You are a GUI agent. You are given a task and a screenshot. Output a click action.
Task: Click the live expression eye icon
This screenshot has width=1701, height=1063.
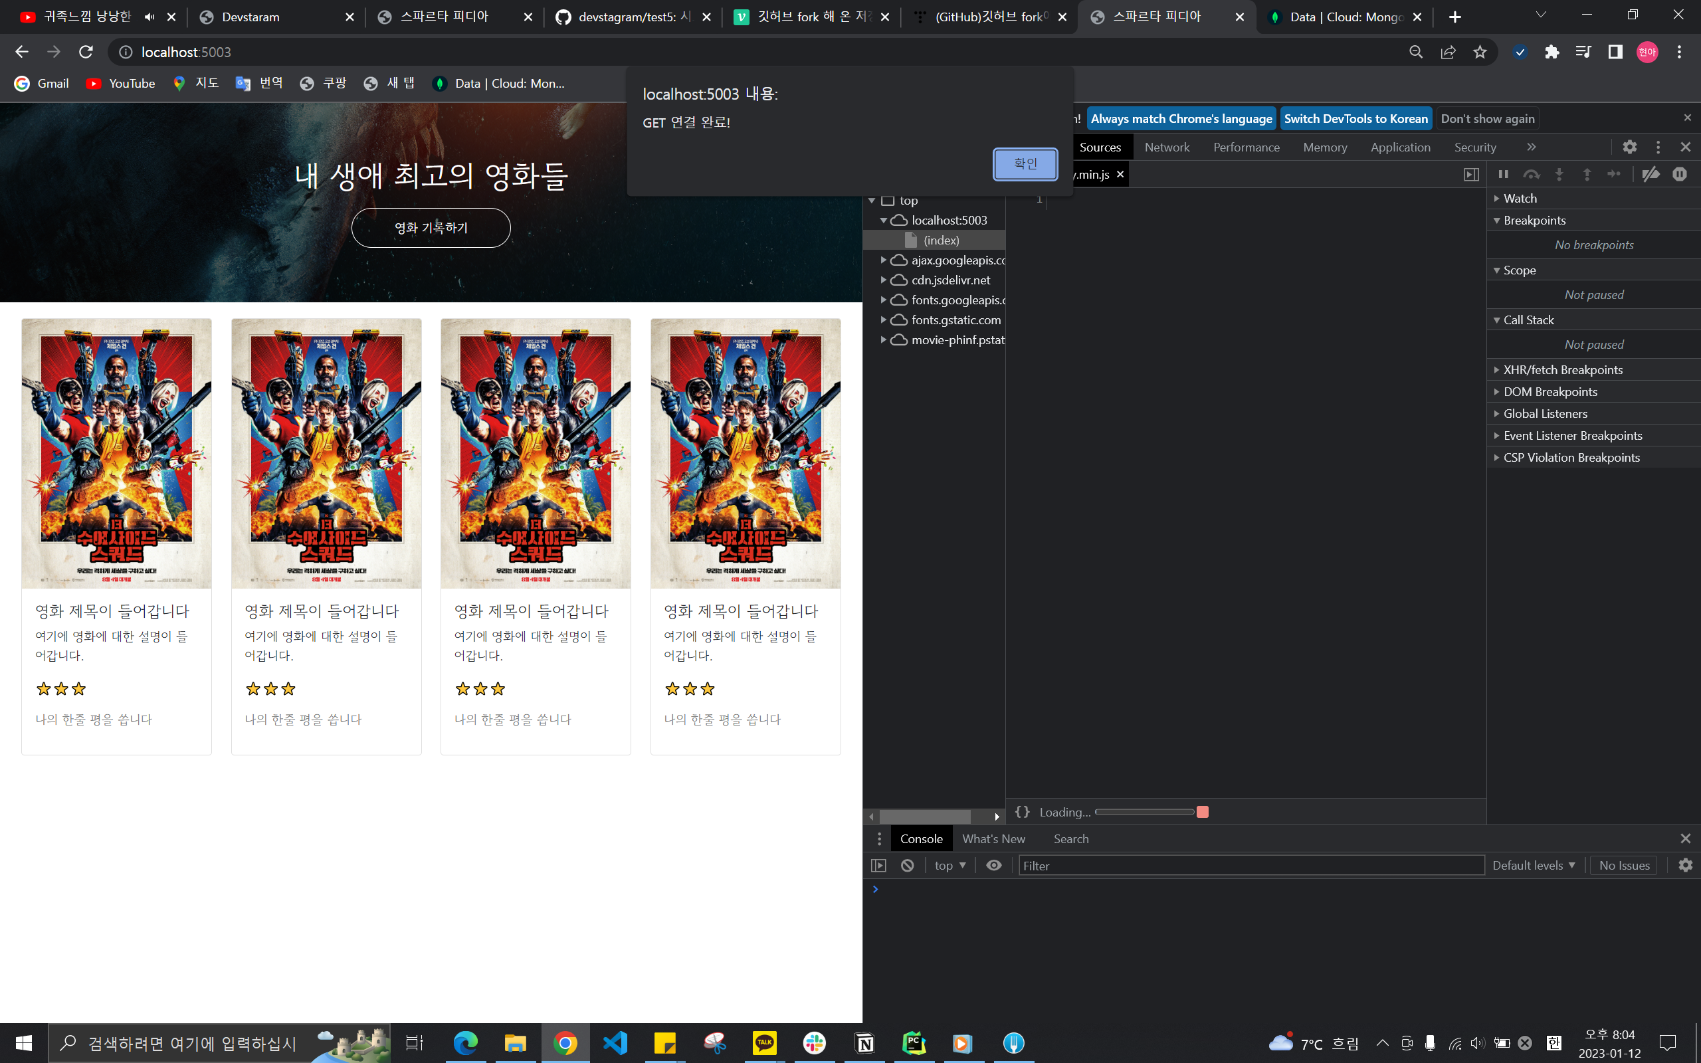click(994, 866)
